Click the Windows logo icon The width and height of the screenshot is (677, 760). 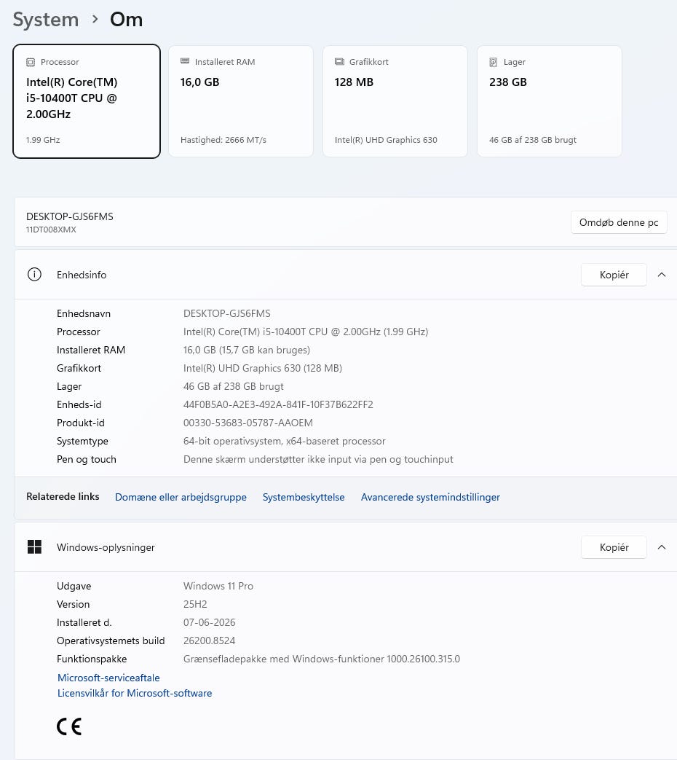pos(34,547)
